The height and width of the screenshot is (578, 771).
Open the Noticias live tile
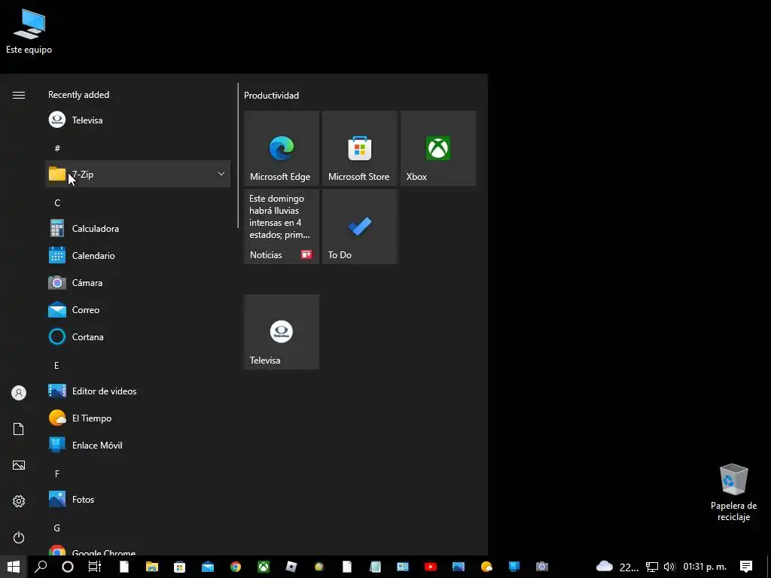tap(282, 226)
